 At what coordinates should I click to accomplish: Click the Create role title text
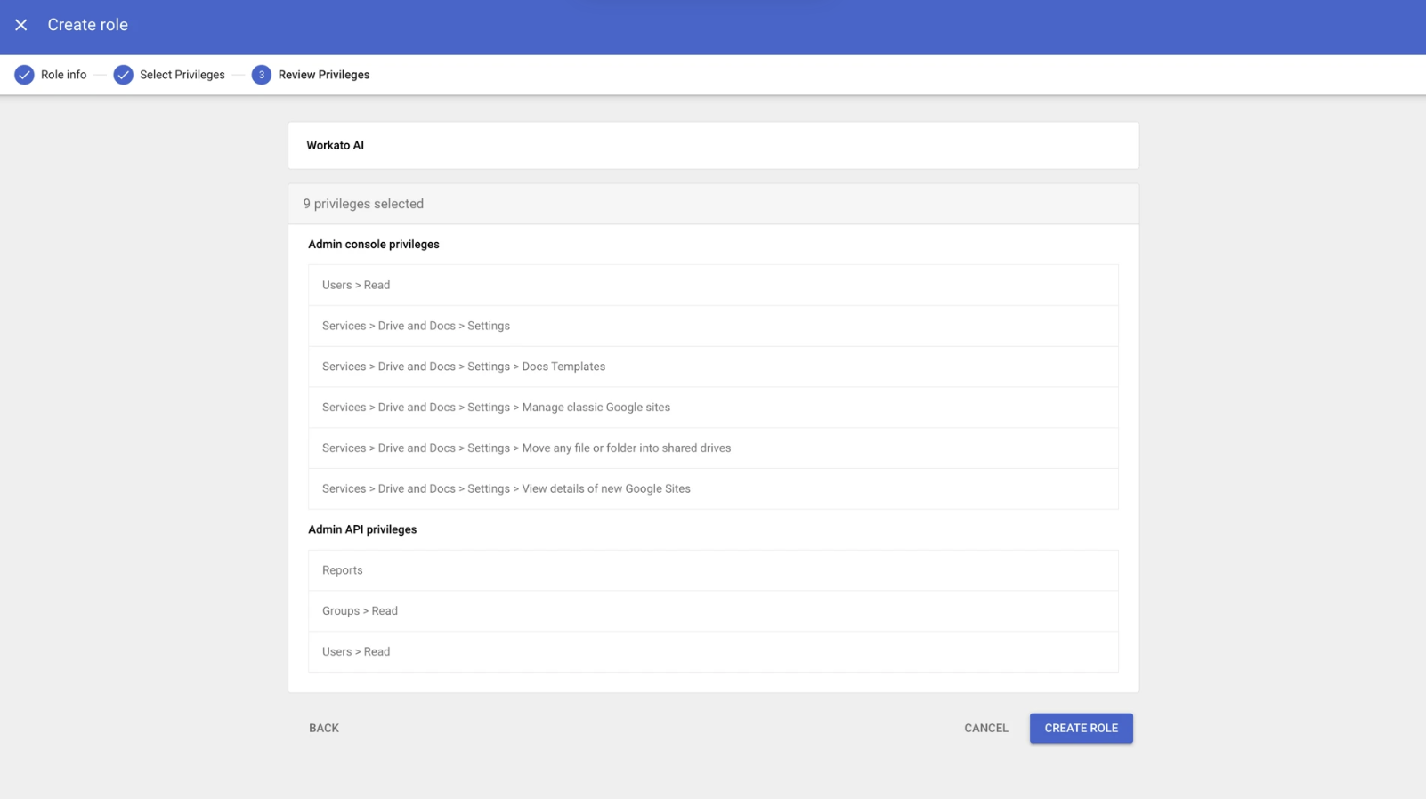(x=88, y=25)
